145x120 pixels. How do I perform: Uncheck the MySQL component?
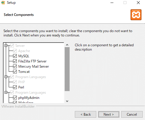click(15, 56)
